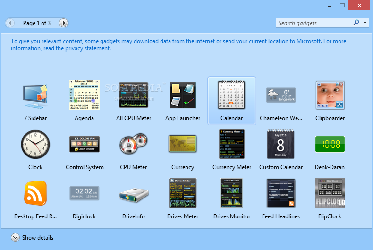Go to the previous gadgets page

click(10, 23)
